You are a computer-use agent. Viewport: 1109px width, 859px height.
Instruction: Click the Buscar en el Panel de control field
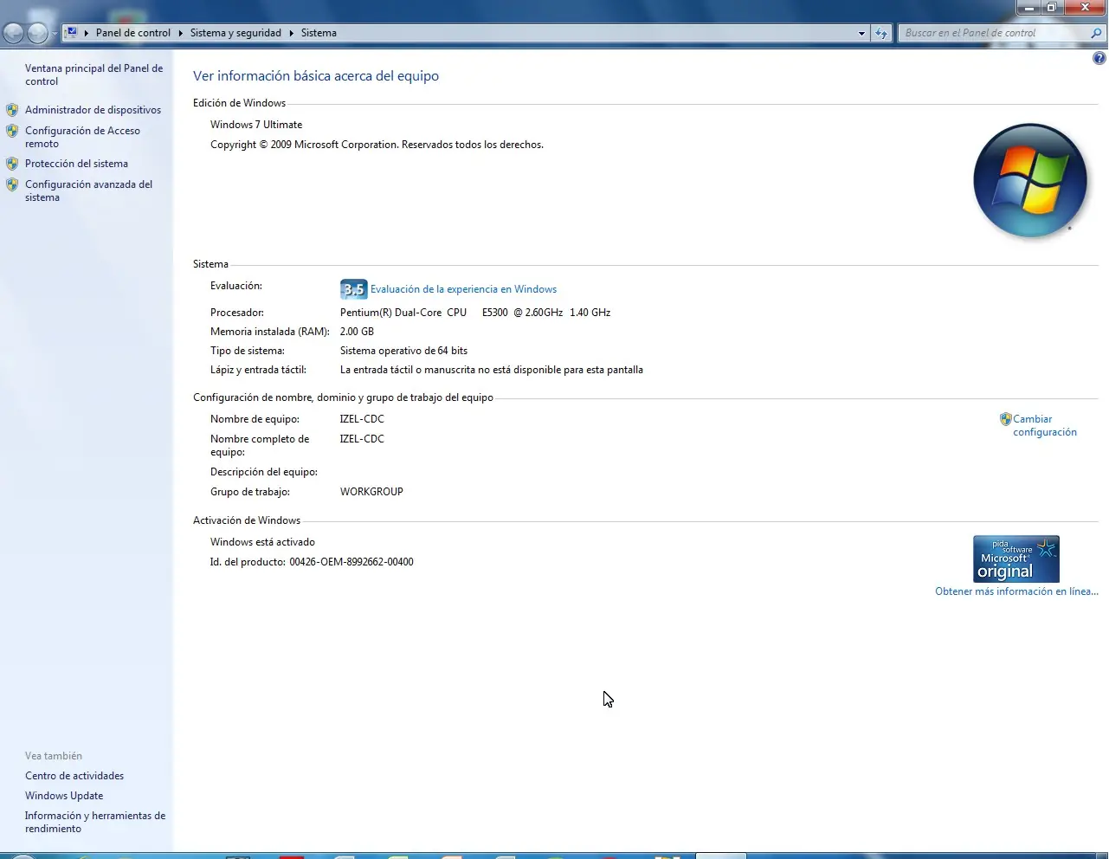[994, 33]
